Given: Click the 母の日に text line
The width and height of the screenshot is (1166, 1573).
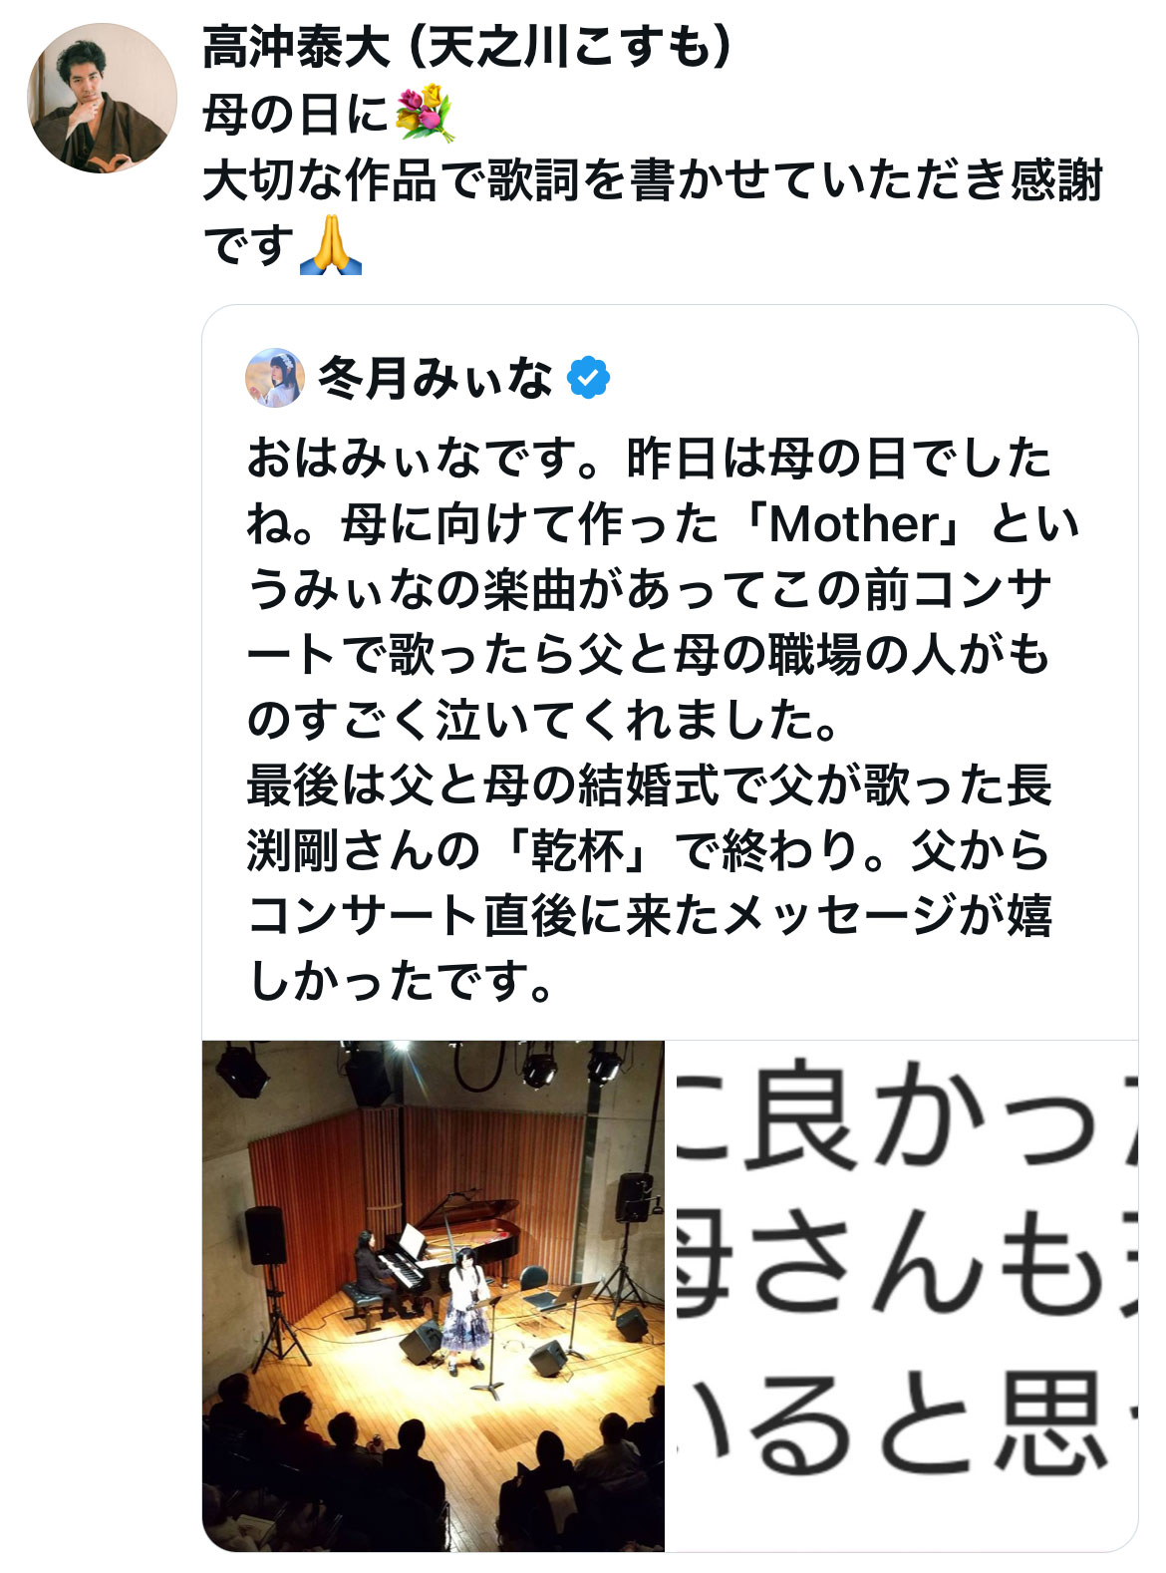Looking at the screenshot, I should tap(295, 115).
